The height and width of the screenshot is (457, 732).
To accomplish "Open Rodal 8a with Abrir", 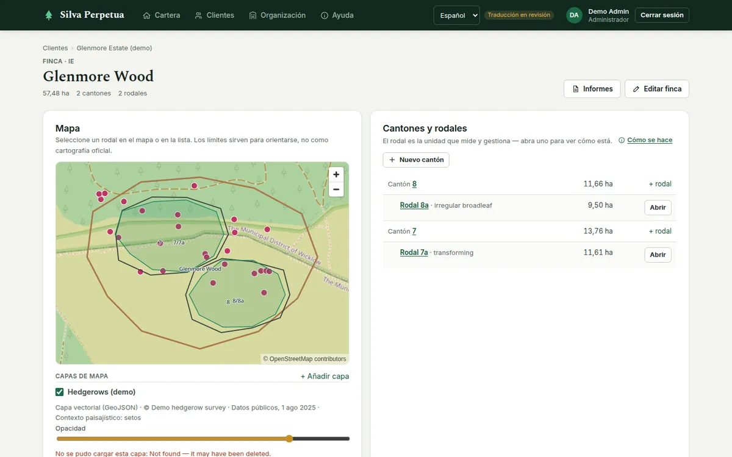I will (x=658, y=208).
